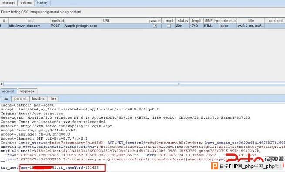Click the Content-Type header line

[x=53, y=122]
